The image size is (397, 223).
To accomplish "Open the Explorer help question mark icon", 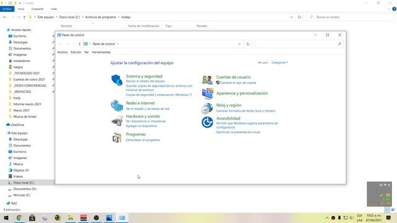I will point(394,9).
